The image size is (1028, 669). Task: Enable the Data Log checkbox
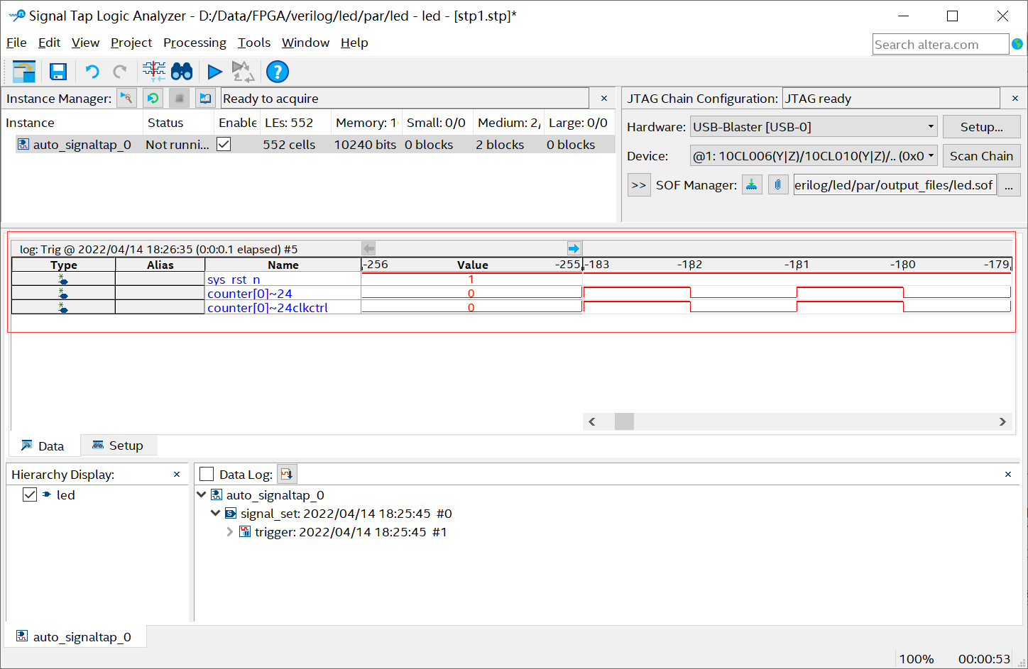coord(207,474)
